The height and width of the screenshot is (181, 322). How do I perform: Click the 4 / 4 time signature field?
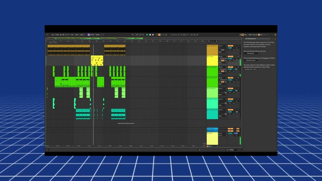(x=67, y=35)
